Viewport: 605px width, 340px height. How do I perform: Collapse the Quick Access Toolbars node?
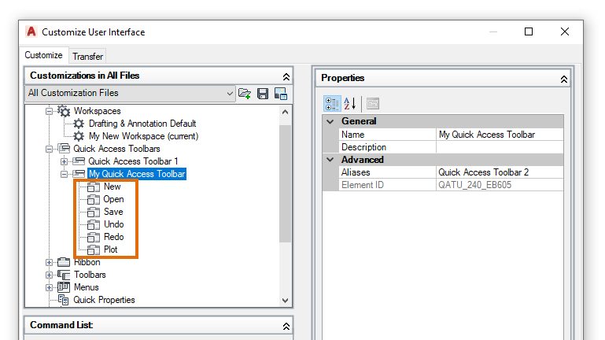tap(49, 149)
